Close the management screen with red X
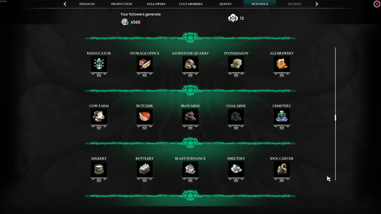Viewport: 381px width, 214px height. 377,4
